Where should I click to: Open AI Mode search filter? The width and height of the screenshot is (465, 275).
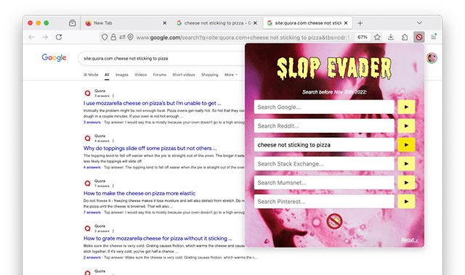pos(91,75)
